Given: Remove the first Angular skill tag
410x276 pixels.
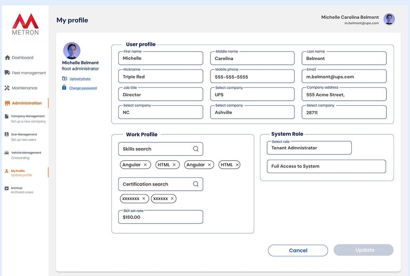Looking at the screenshot, I should [145, 165].
